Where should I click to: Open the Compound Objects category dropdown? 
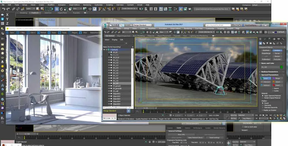coord(272,47)
